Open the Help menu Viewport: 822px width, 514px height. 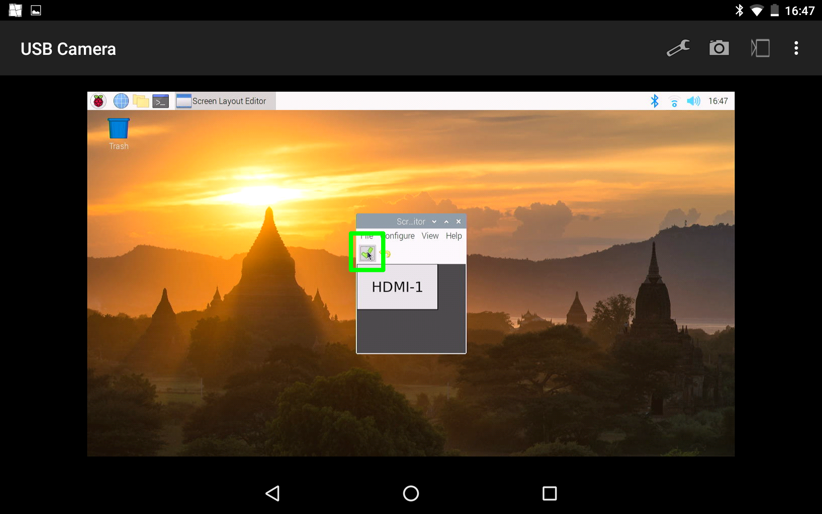[x=453, y=236]
